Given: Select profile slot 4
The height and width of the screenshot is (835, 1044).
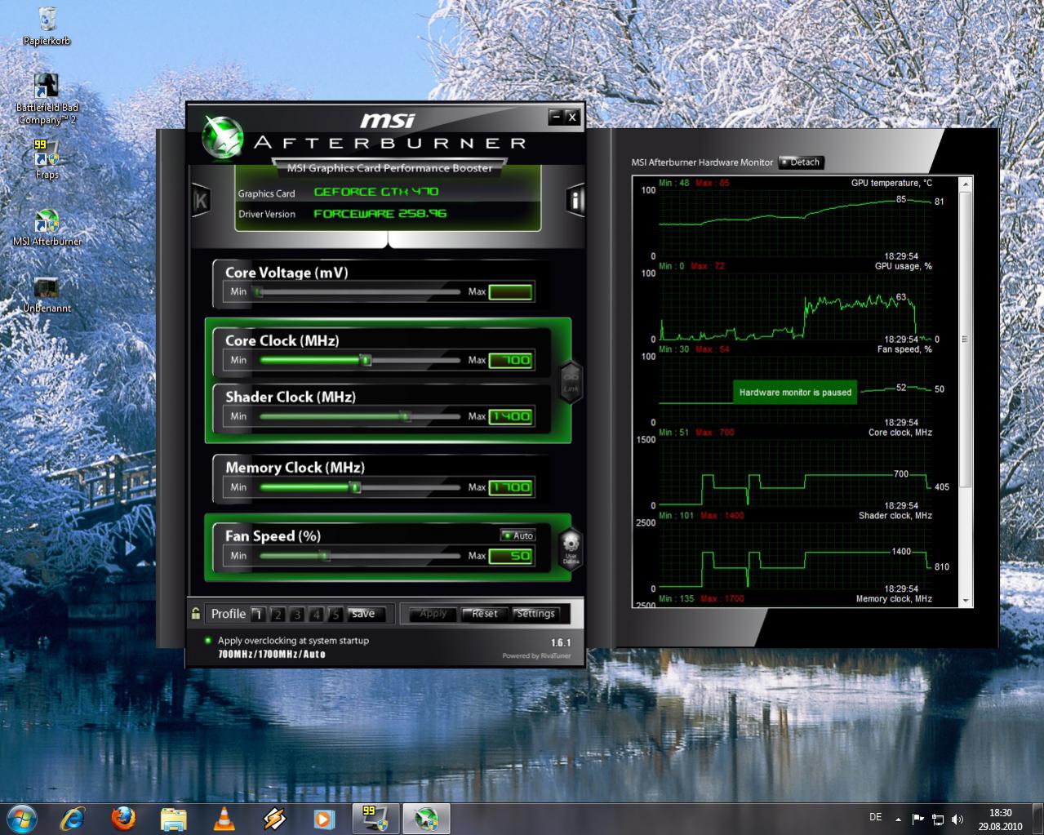Looking at the screenshot, I should pyautogui.click(x=316, y=614).
